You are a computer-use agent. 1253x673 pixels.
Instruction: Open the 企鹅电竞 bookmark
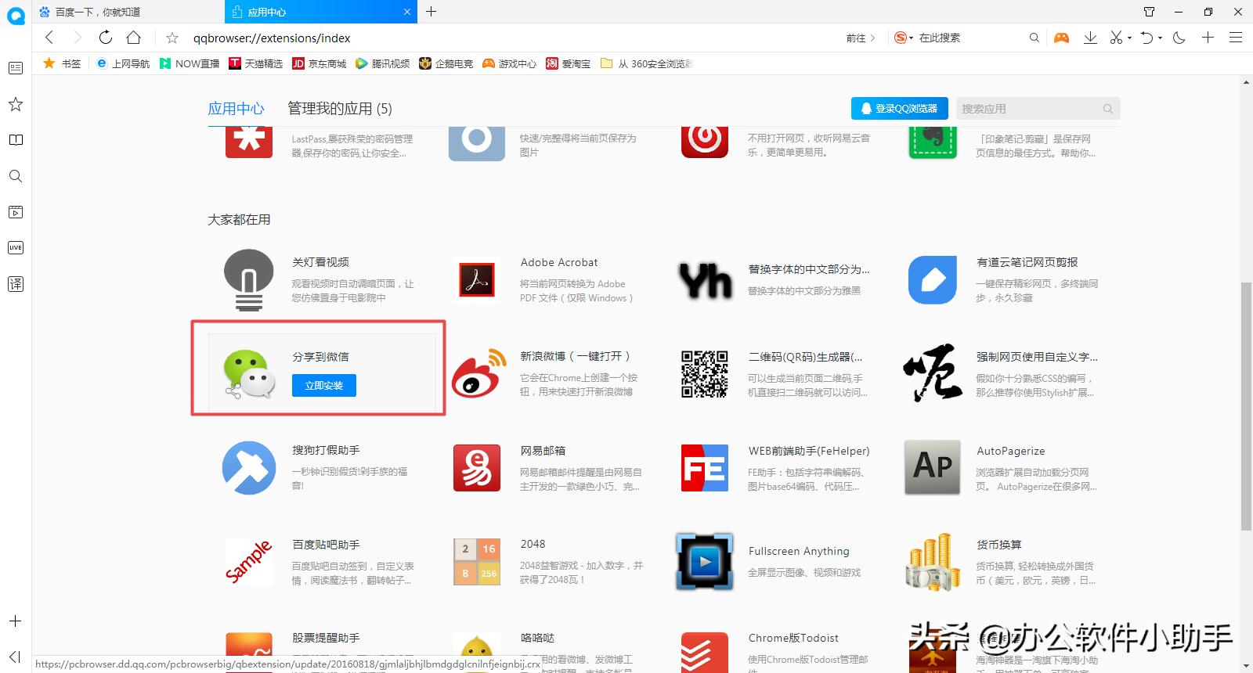click(x=446, y=63)
